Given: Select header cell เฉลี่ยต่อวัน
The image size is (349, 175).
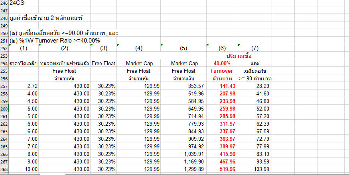Looking at the screenshot, I should pyautogui.click(x=254, y=71).
